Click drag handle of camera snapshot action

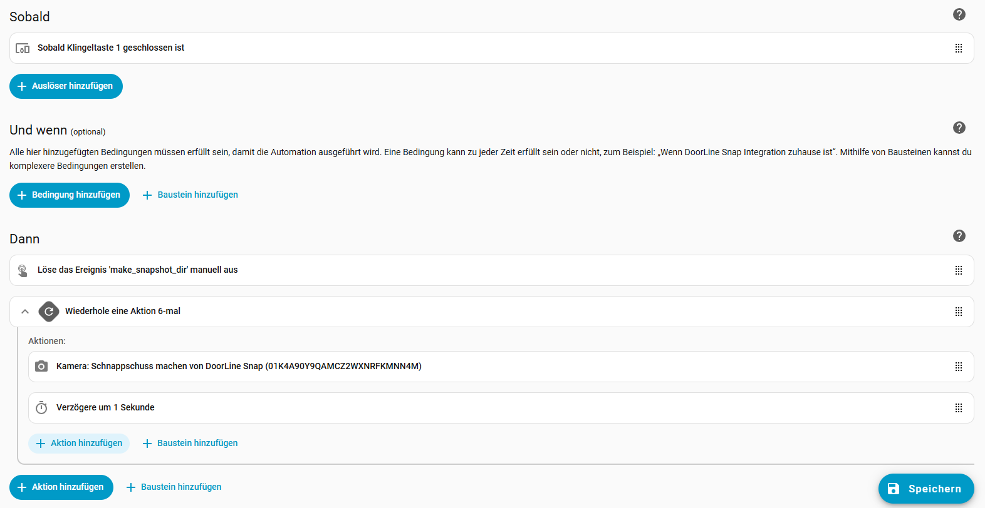coord(958,367)
